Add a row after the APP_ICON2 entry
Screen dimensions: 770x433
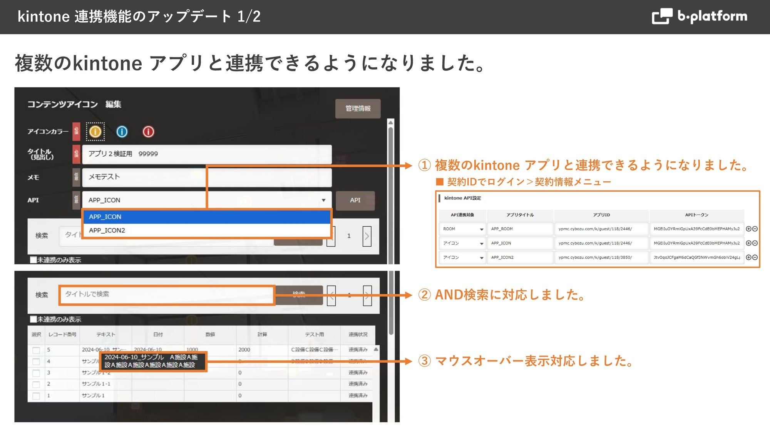tap(749, 257)
